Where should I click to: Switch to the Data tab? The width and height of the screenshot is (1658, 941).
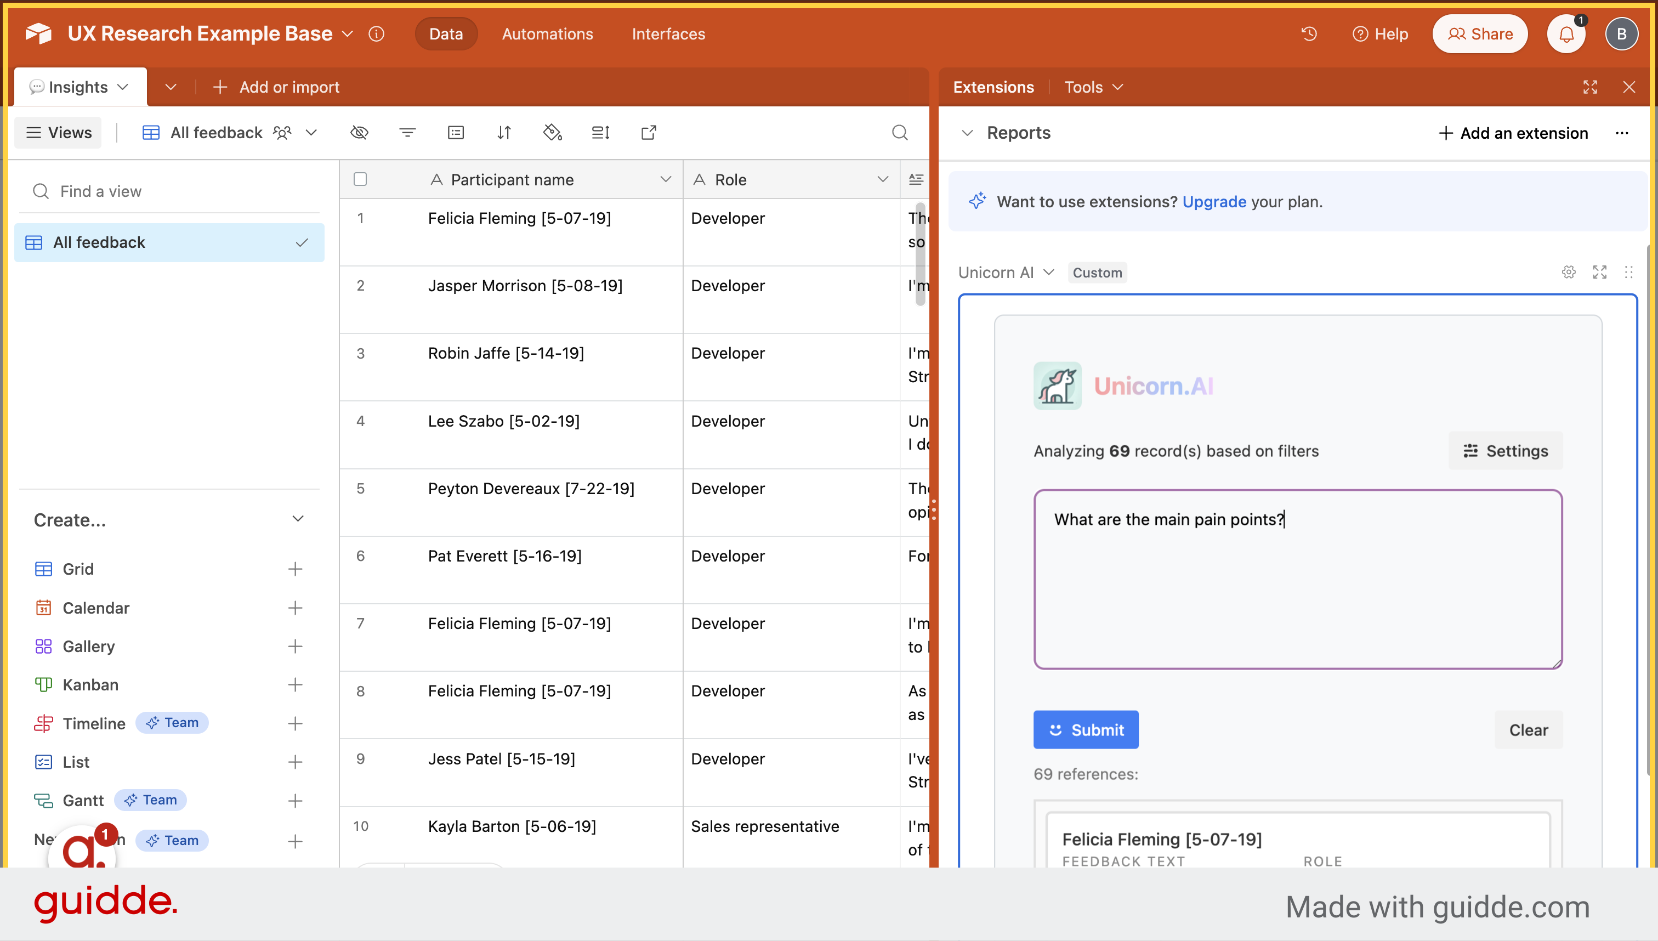(x=446, y=33)
